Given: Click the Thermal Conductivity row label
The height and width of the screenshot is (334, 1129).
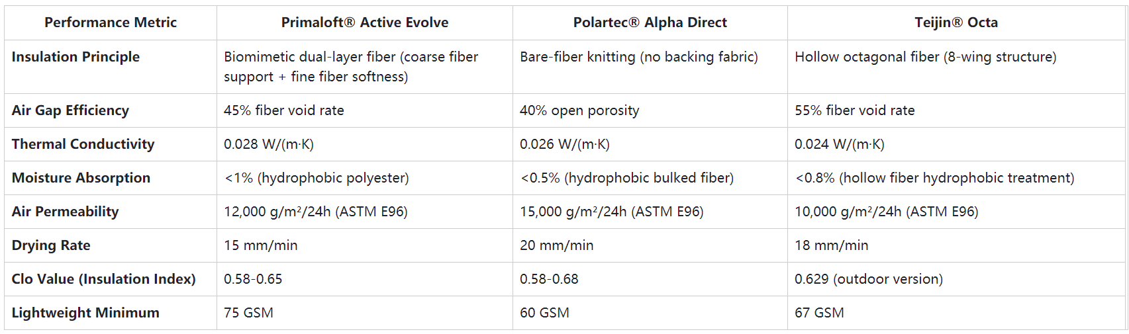Looking at the screenshot, I should pos(83,144).
